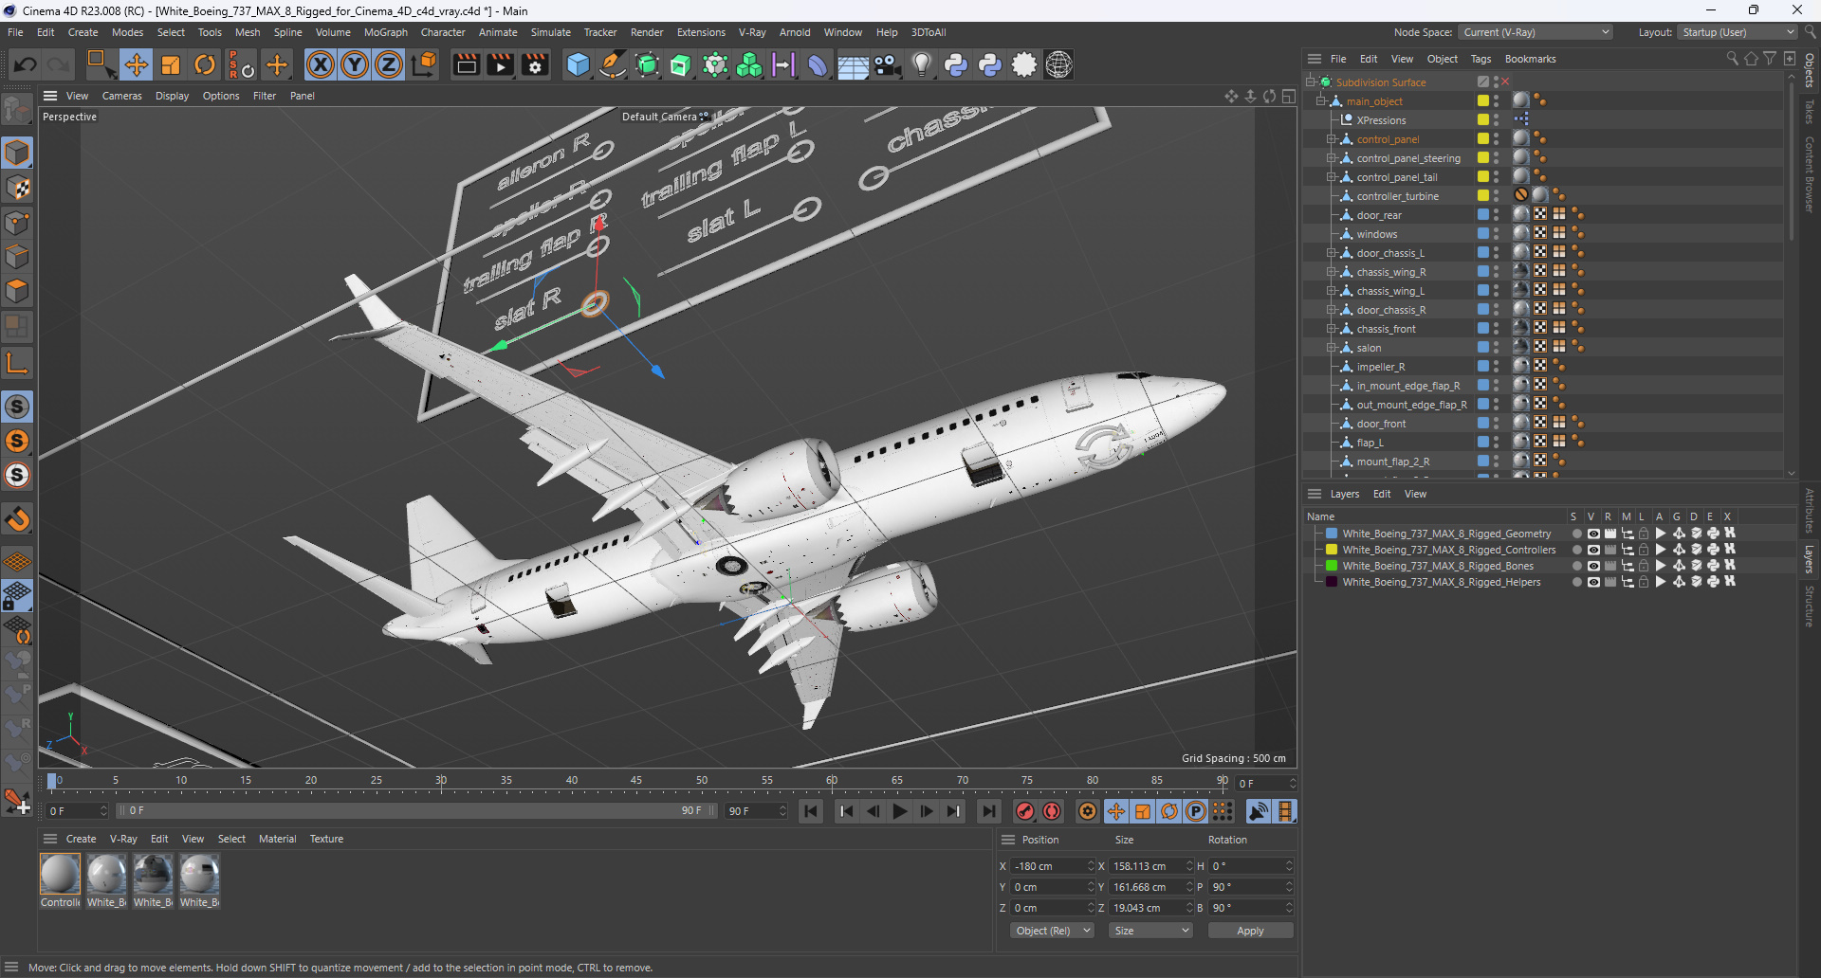
Task: Toggle Parameter keyframe recording icon
Action: [1196, 811]
